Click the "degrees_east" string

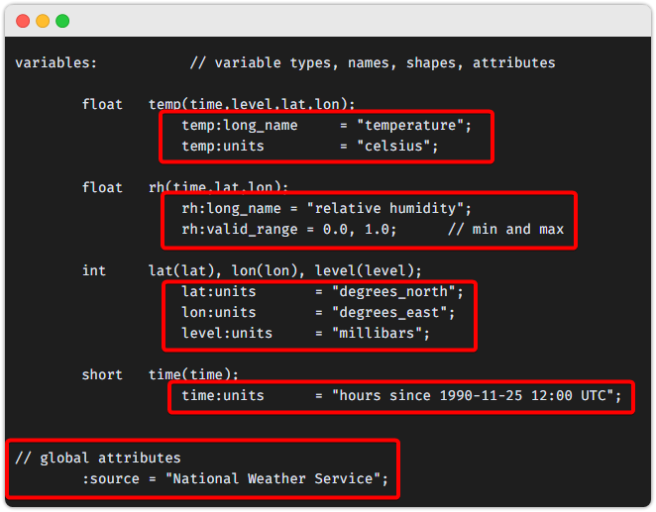(x=389, y=313)
